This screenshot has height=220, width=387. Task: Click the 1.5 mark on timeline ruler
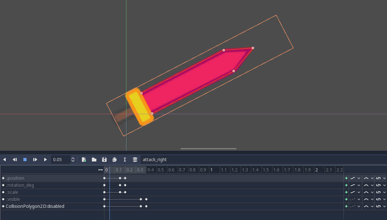pyautogui.click(x=266, y=170)
